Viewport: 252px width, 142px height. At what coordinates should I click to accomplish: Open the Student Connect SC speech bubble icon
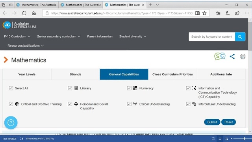coord(220,56)
